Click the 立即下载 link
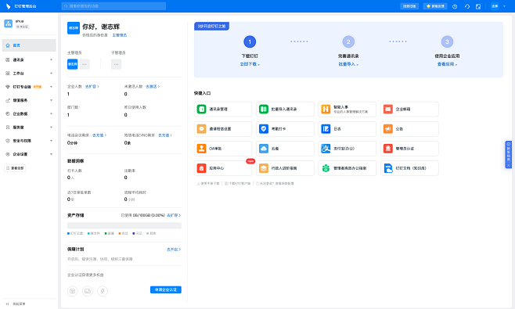Viewport: 515px width, 309px height. [x=250, y=64]
